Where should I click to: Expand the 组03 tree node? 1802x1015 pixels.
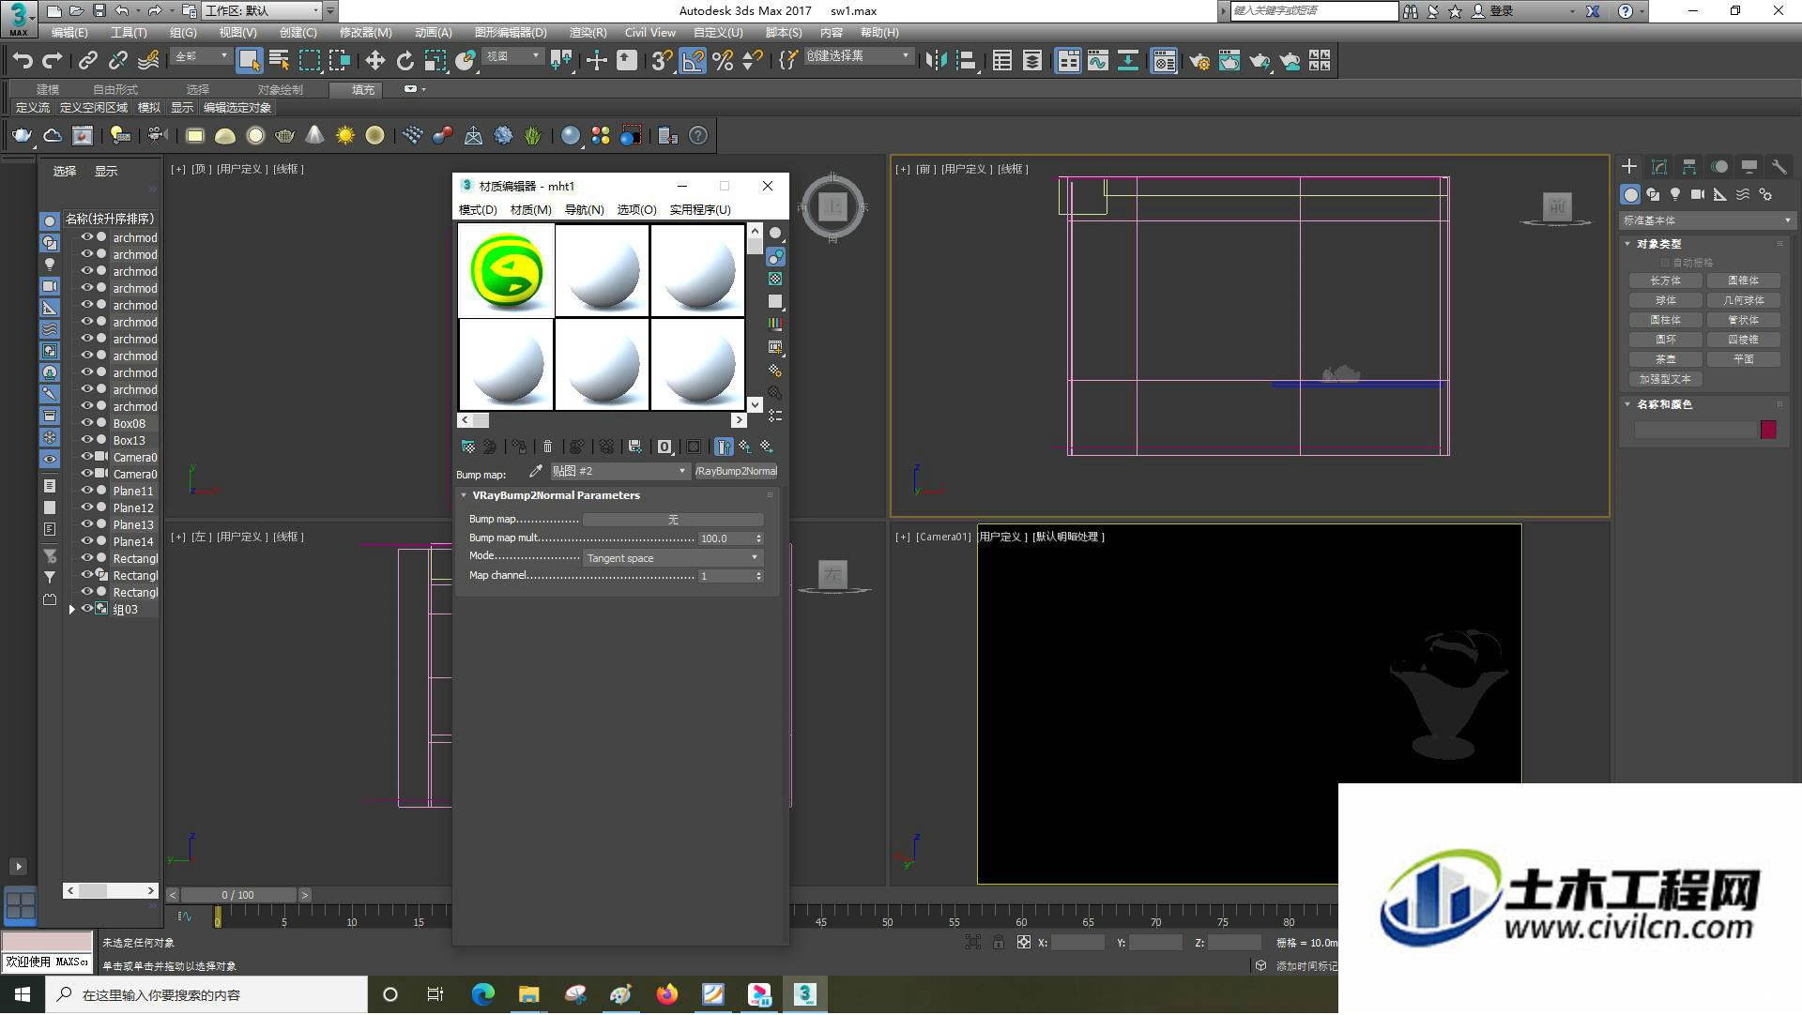(72, 610)
